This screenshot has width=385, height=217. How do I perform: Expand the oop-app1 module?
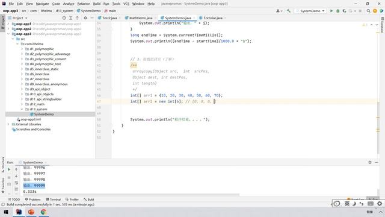pos(8,24)
